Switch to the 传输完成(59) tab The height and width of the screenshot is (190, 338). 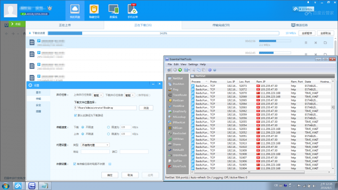coord(221,24)
